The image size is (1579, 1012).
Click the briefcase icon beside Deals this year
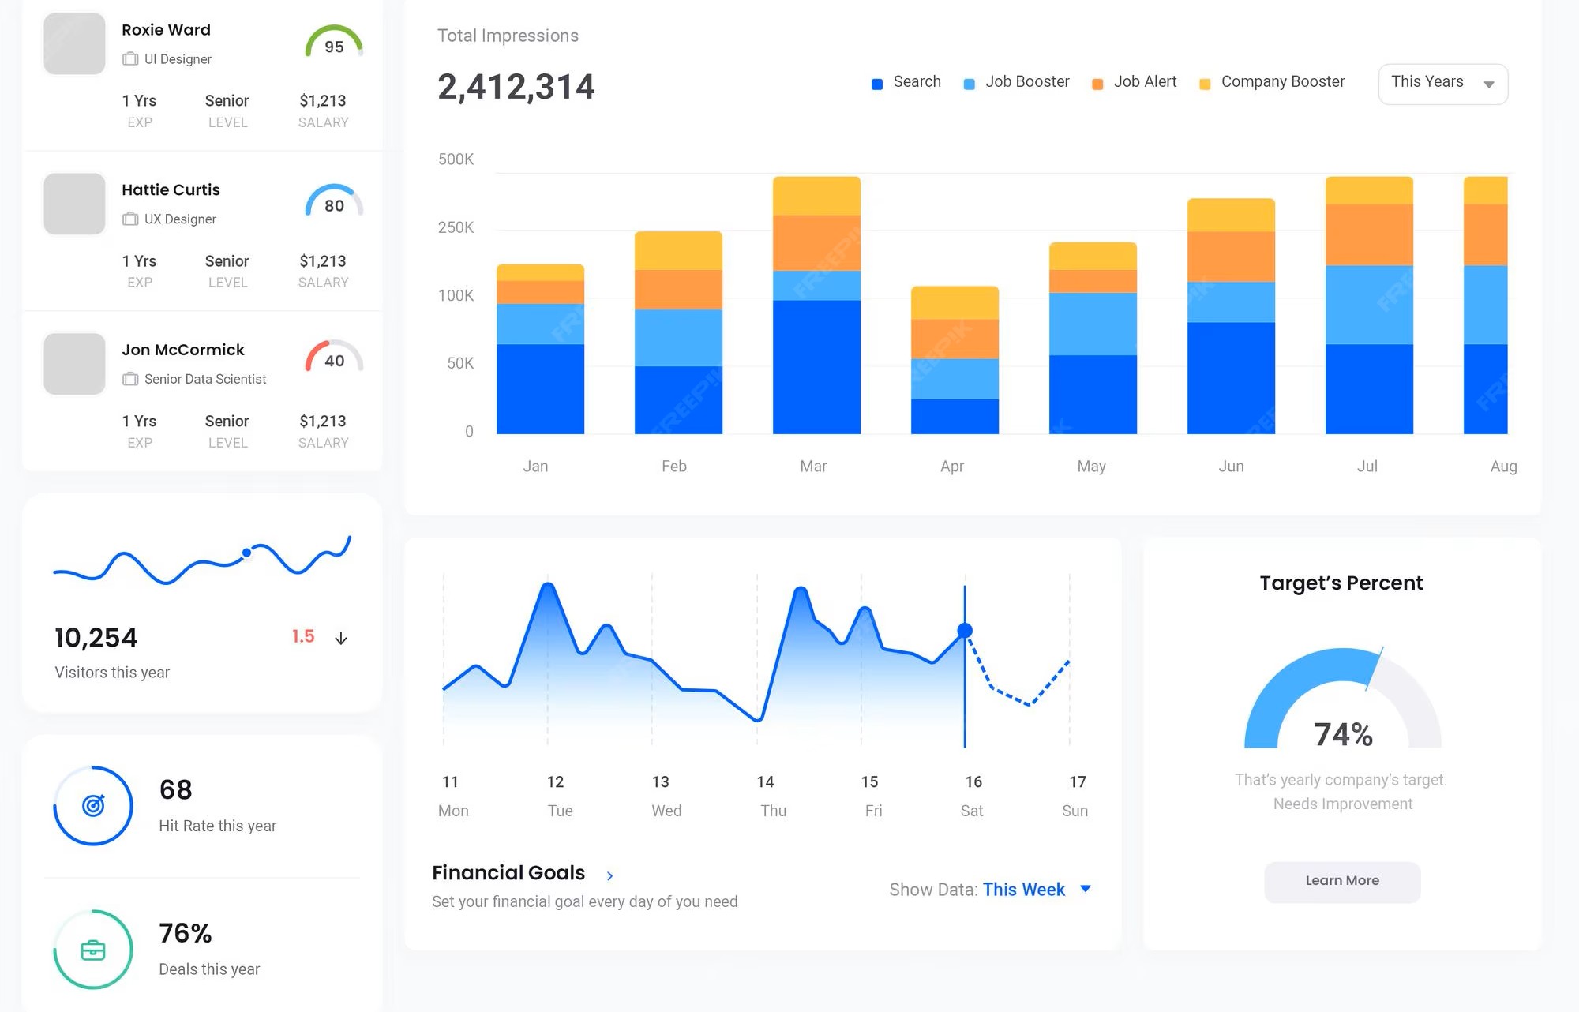pyautogui.click(x=93, y=950)
